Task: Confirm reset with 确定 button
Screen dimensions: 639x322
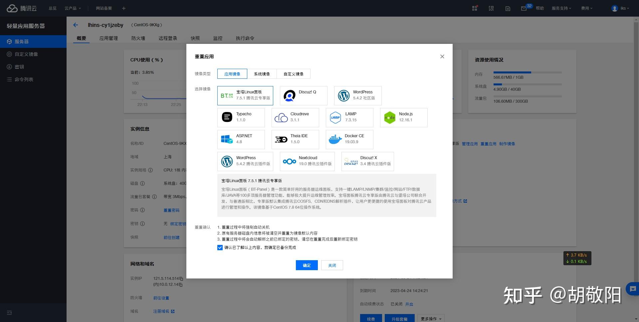Action: click(x=307, y=265)
